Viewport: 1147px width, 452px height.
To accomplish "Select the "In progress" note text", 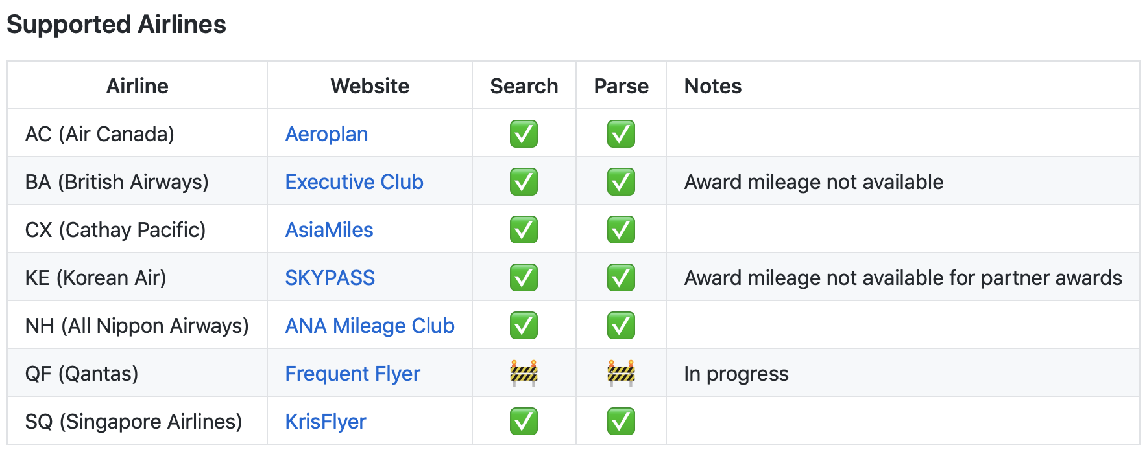I will 736,374.
